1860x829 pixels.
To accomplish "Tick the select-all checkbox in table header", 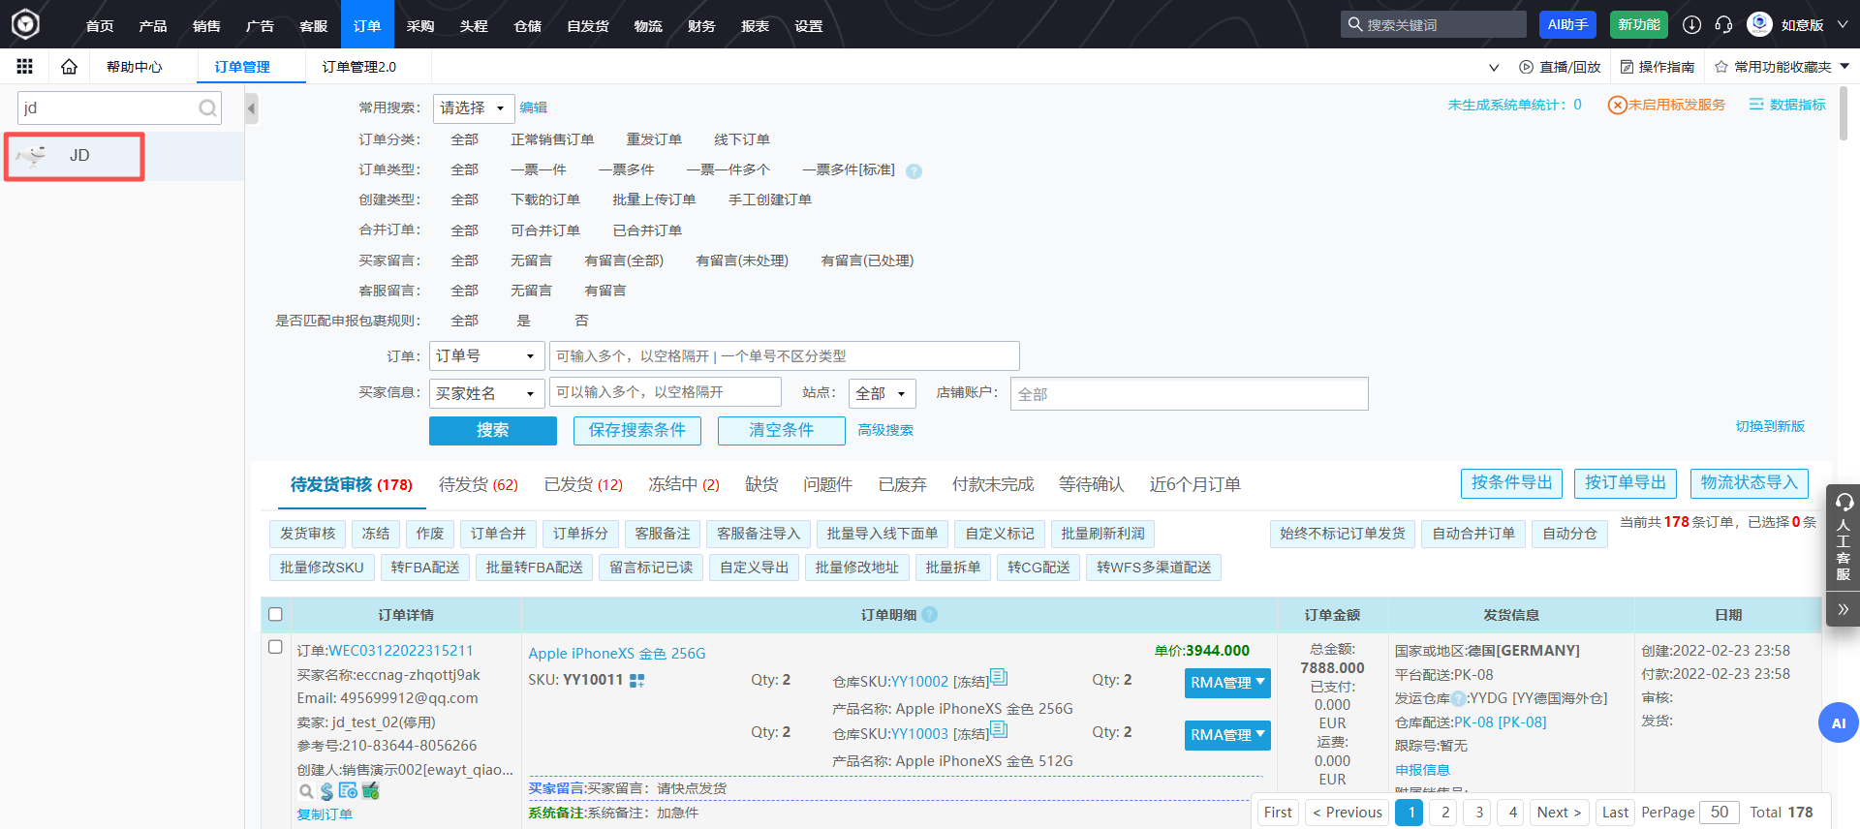I will click(x=275, y=614).
